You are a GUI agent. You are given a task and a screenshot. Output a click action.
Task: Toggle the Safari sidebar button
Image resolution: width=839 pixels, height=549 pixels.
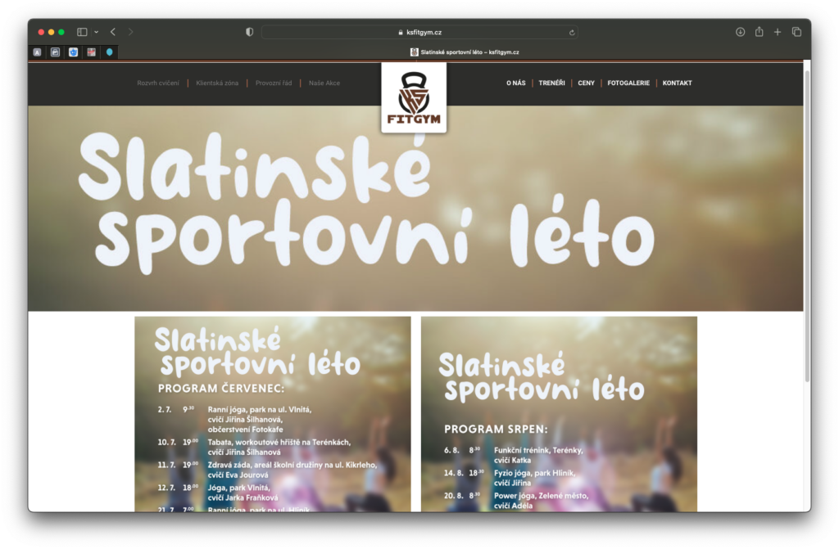82,32
